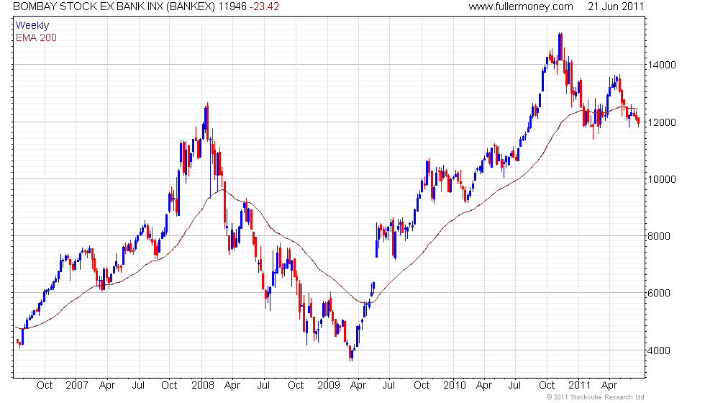
Task: Select the red EMA 200 legend label
Action: 36,37
